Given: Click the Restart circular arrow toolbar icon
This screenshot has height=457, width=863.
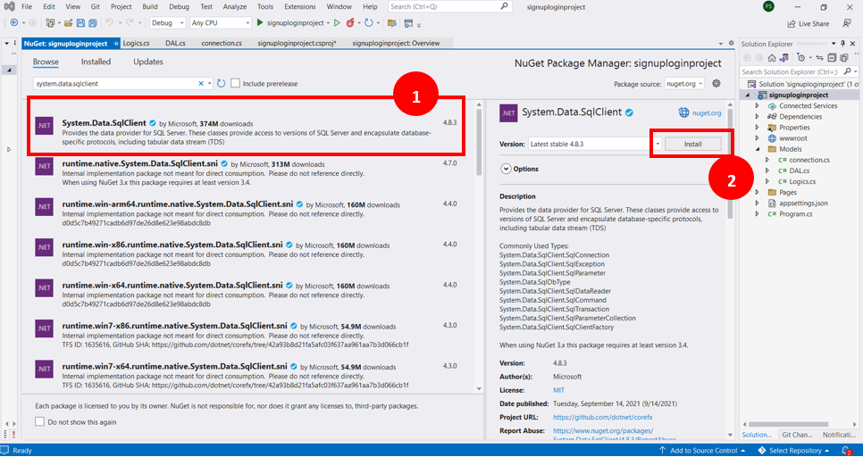Looking at the screenshot, I should [x=369, y=23].
